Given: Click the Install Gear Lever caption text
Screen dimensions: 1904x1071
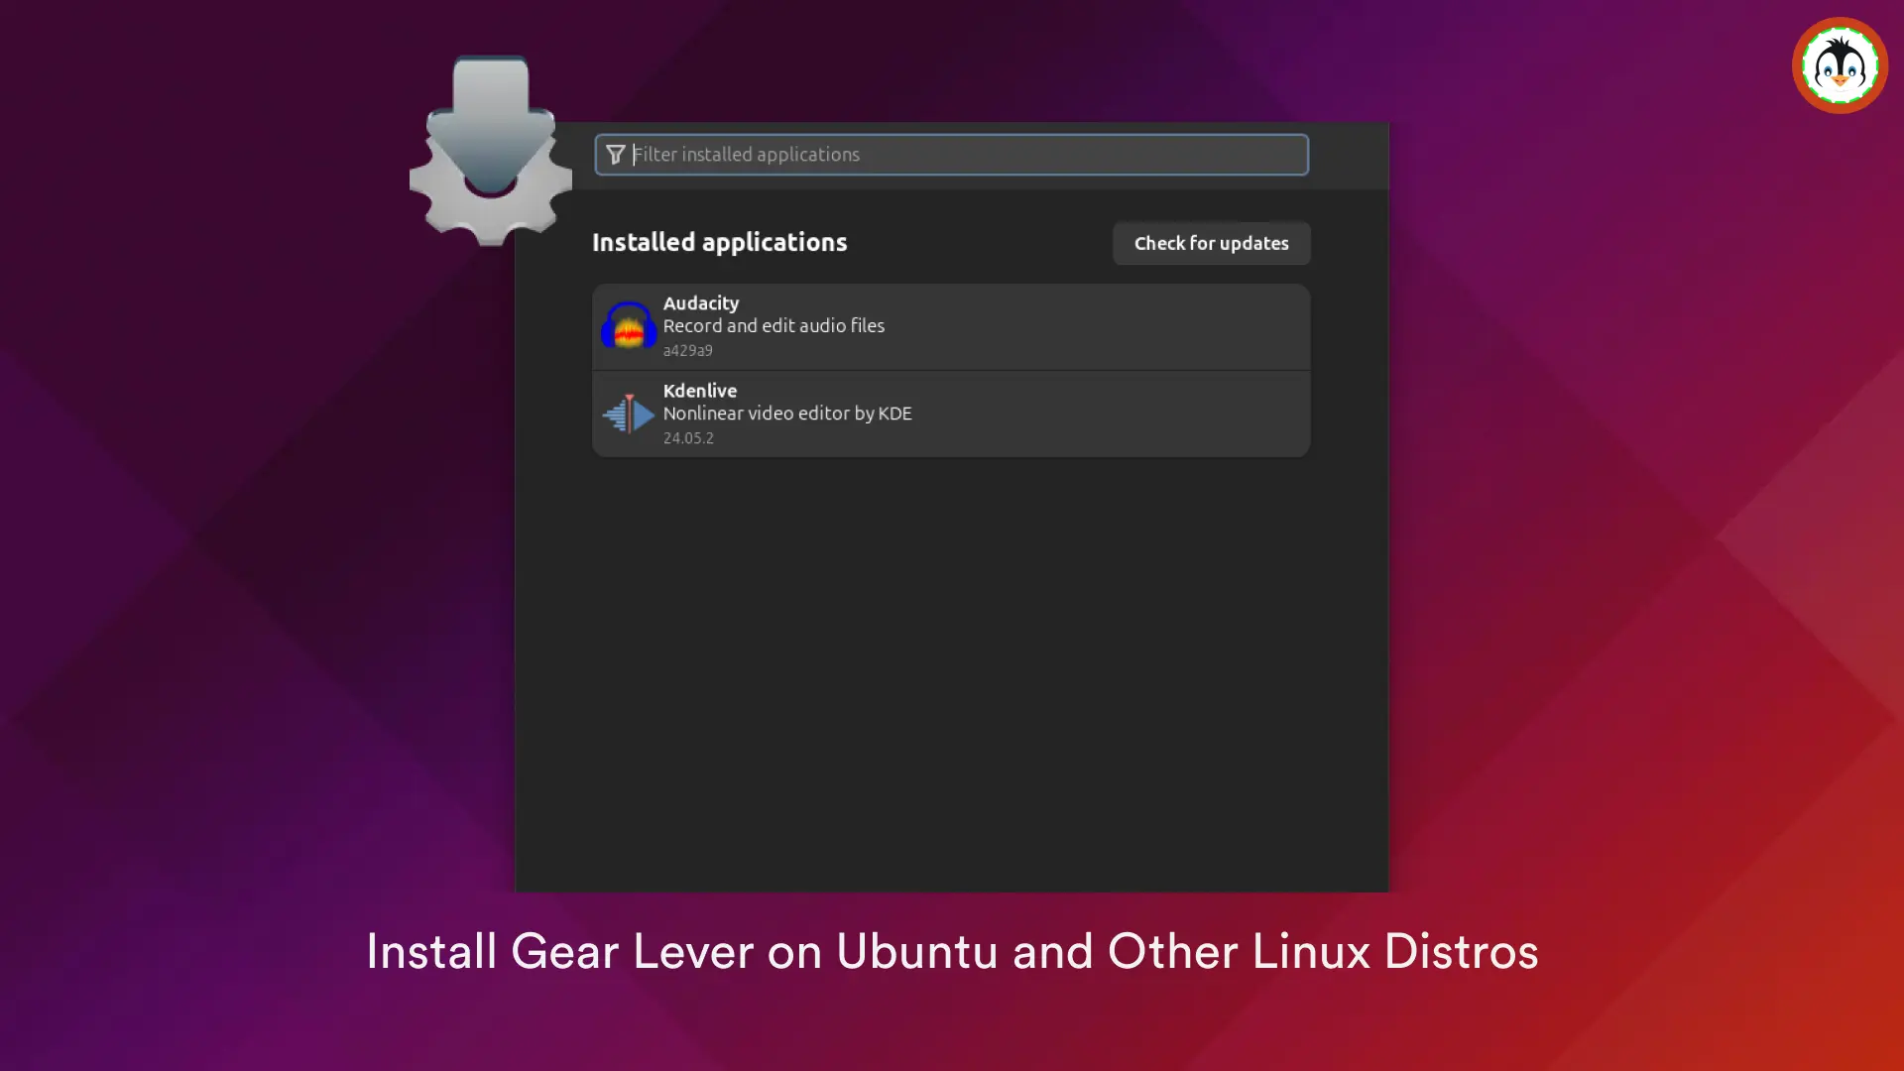Looking at the screenshot, I should [952, 952].
